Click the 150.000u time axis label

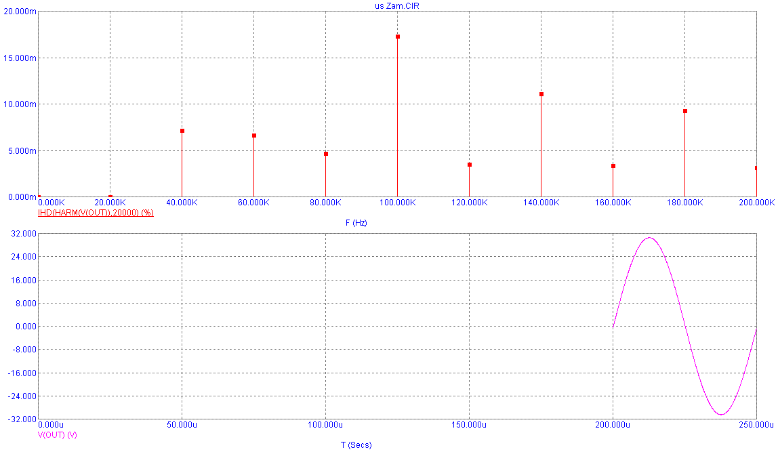tap(470, 425)
